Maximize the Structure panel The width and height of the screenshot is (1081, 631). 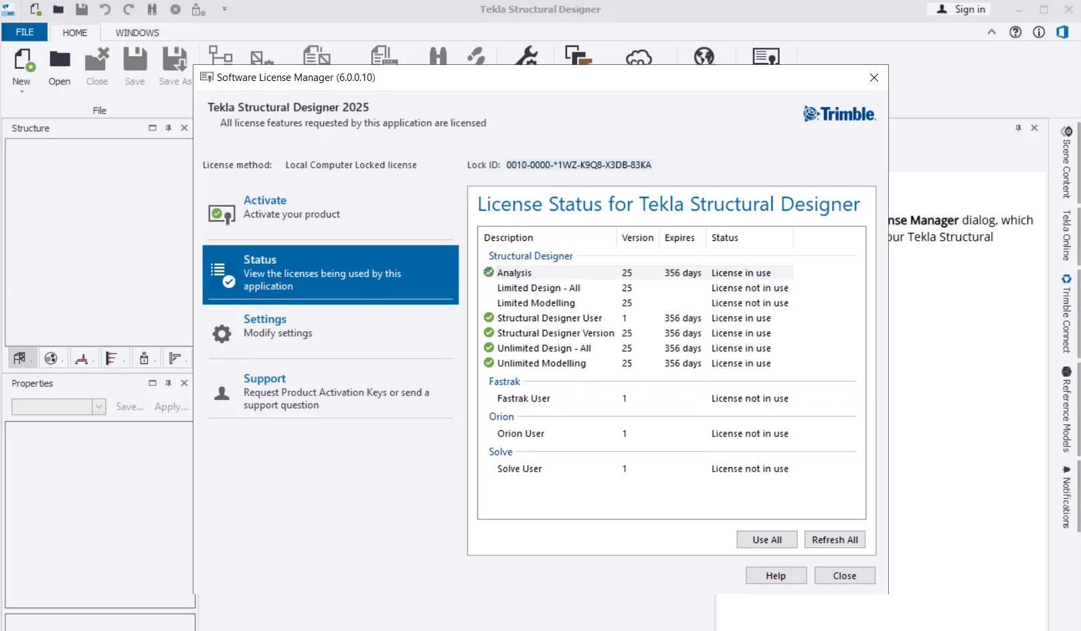click(x=152, y=128)
